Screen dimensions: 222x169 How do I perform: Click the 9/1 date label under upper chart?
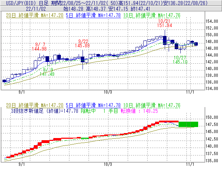click(22, 92)
